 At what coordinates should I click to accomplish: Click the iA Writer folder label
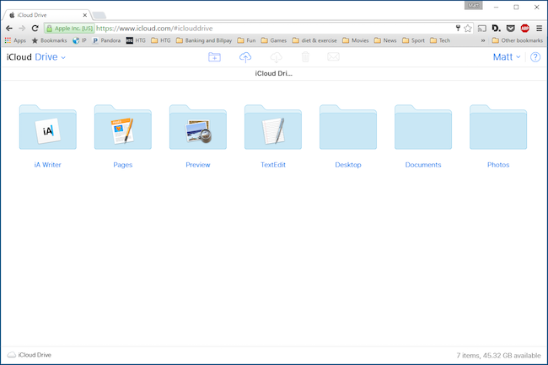(x=47, y=165)
